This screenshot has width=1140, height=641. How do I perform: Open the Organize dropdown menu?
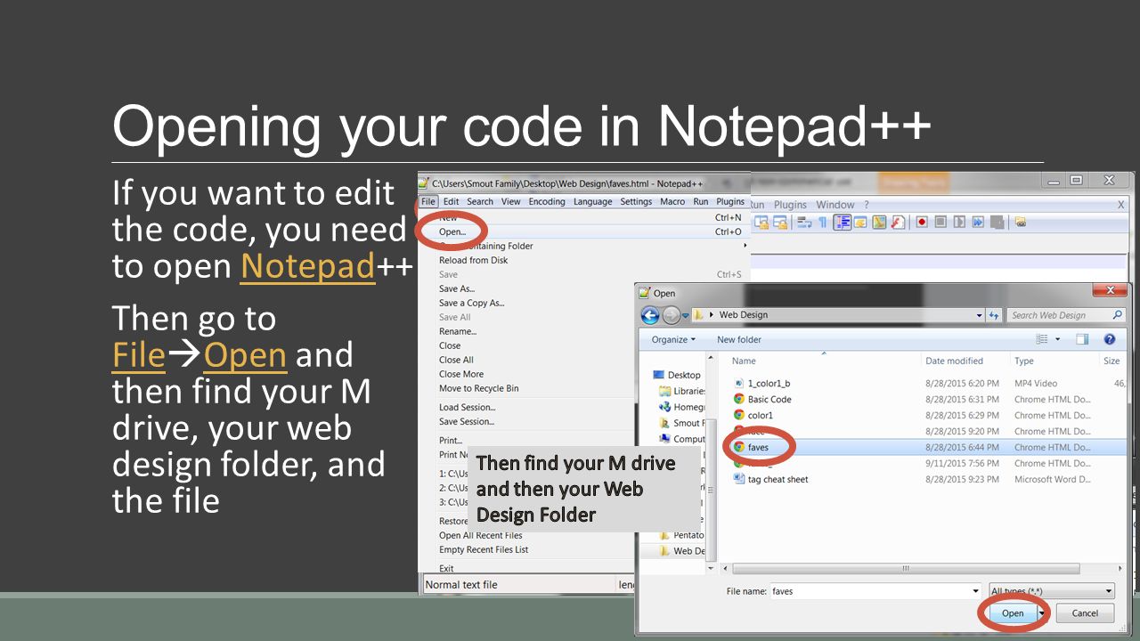[674, 339]
